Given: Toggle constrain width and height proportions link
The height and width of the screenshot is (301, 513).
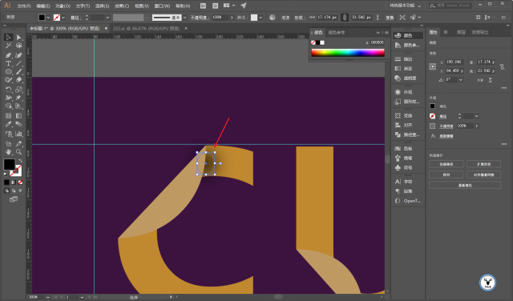Looking at the screenshot, I should pyautogui.click(x=503, y=66).
